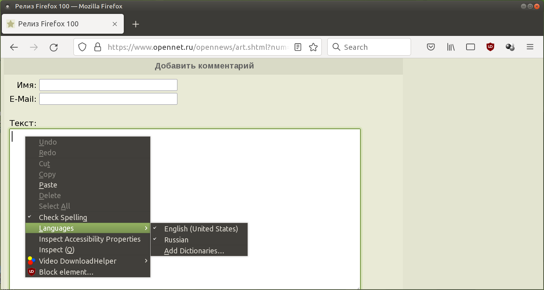The image size is (544, 290).
Task: Save page to Pocket
Action: tap(431, 47)
